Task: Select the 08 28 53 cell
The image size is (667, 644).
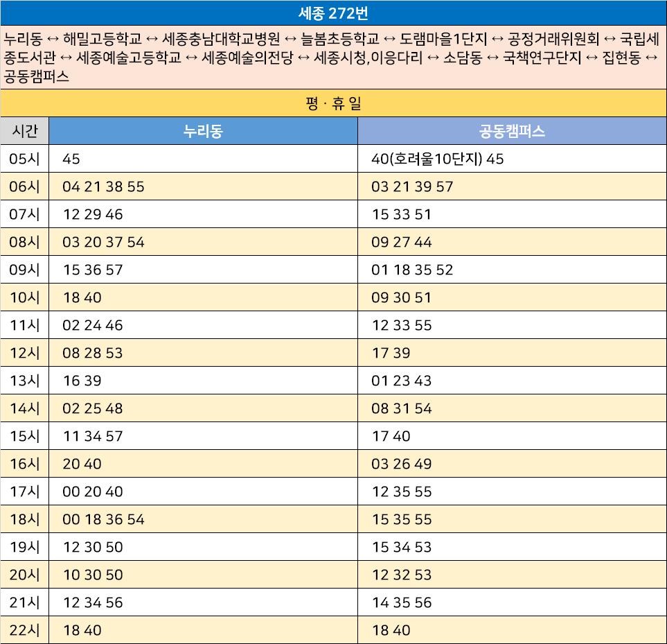Action: point(204,353)
